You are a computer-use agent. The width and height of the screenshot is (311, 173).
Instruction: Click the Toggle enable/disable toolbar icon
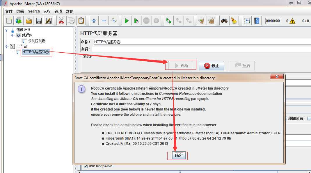(x=114, y=21)
